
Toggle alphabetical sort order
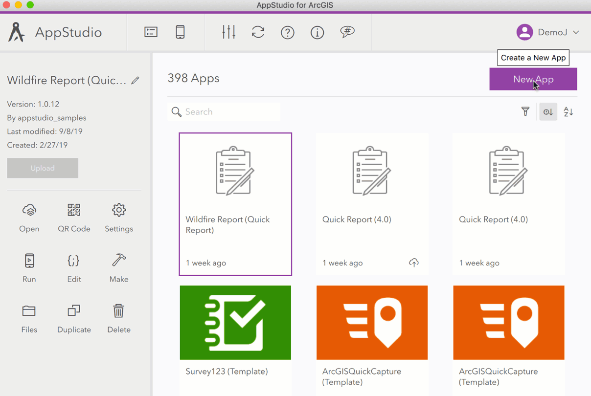coord(568,112)
